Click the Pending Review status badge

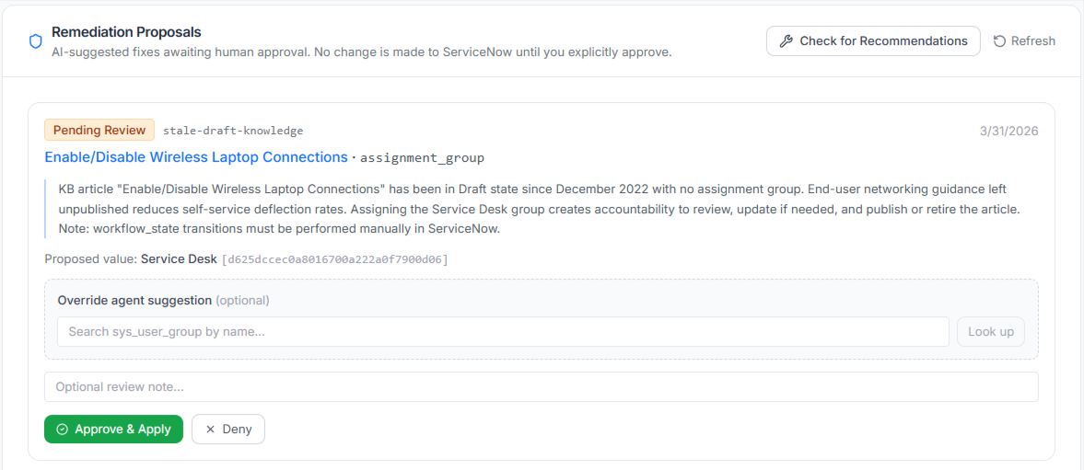pos(99,130)
